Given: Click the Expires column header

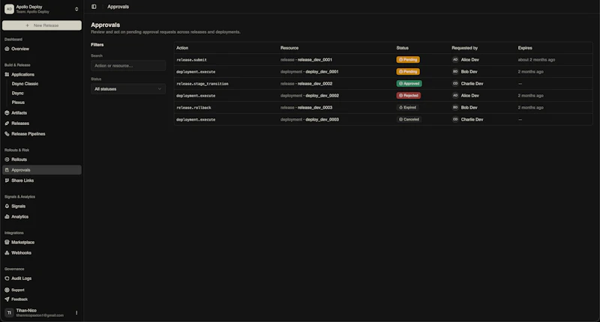Looking at the screenshot, I should click(x=525, y=48).
